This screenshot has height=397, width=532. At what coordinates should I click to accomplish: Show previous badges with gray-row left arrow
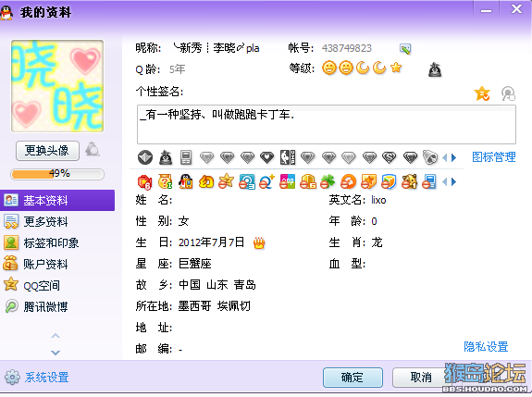[x=445, y=157]
